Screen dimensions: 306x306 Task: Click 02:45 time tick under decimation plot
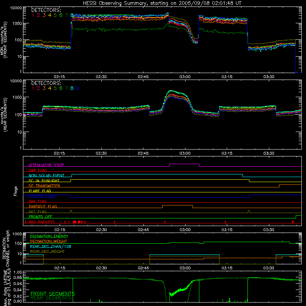(143, 268)
